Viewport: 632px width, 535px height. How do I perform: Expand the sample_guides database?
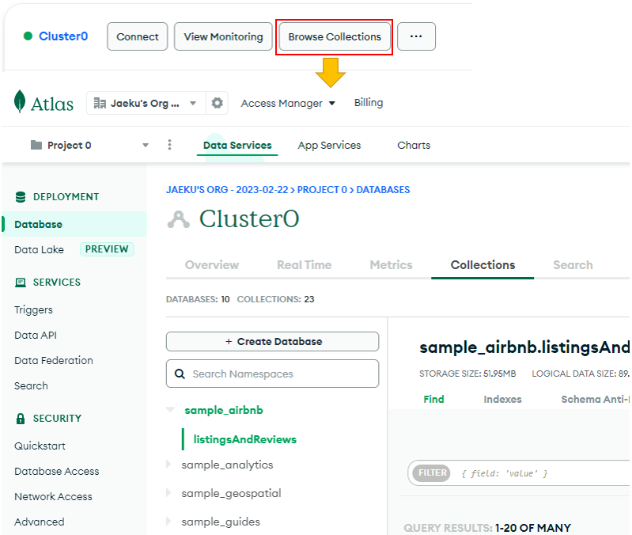click(168, 522)
